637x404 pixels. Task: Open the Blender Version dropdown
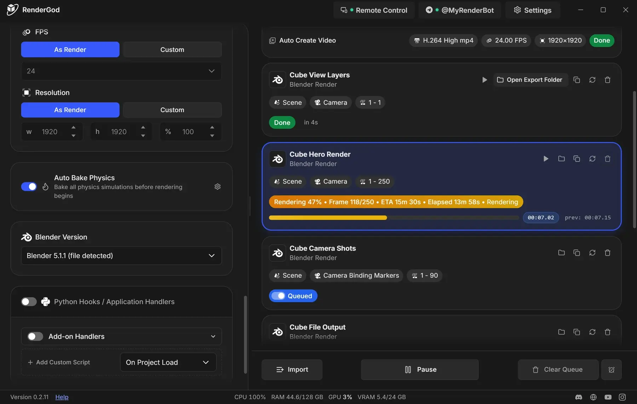coord(121,255)
